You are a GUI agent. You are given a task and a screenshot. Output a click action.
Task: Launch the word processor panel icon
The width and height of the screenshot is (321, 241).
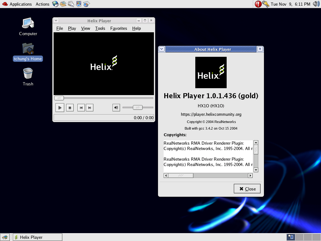click(x=71, y=4)
